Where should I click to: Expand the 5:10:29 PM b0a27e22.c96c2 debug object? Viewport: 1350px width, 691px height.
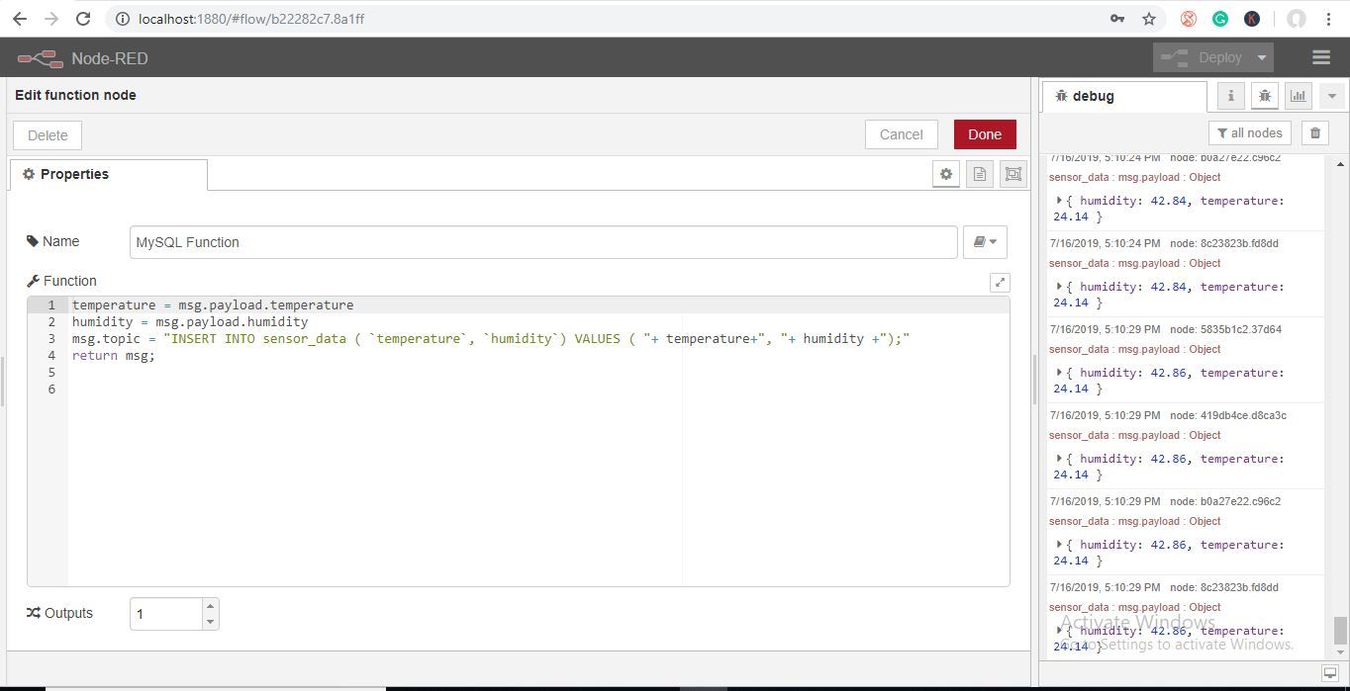pos(1059,545)
